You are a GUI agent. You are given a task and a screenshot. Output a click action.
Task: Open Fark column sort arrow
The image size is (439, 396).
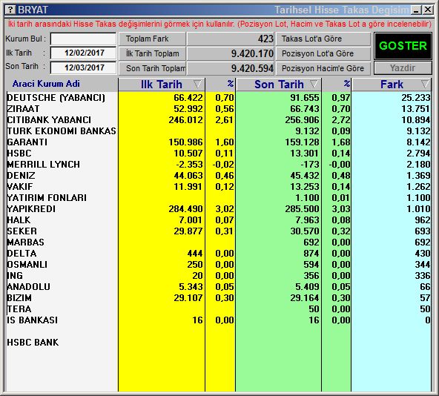pyautogui.click(x=425, y=84)
